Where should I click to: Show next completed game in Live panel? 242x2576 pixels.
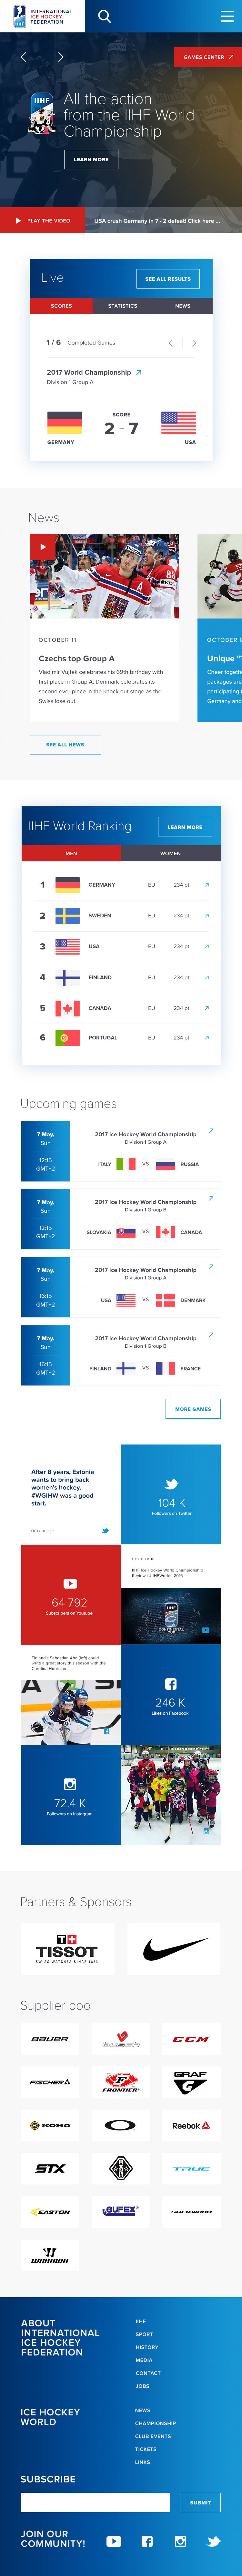[x=193, y=343]
